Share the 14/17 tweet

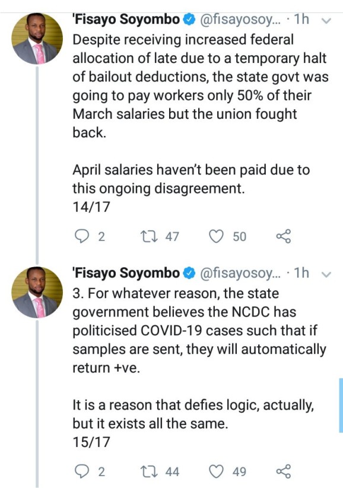pos(284,236)
